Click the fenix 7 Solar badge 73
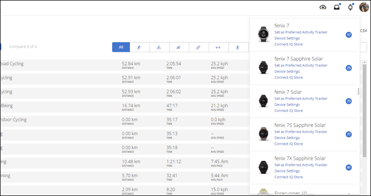This screenshot has height=196, width=371. [x=348, y=101]
